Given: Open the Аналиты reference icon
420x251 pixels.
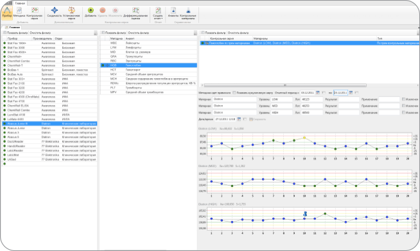Looking at the screenshot, I should pos(173,10).
